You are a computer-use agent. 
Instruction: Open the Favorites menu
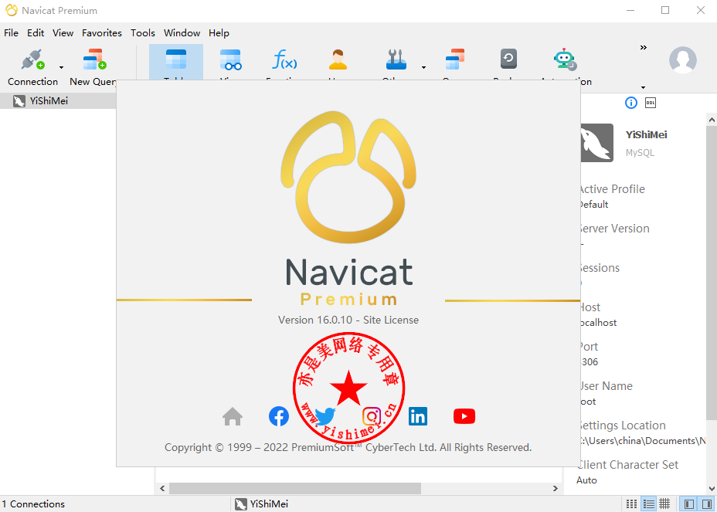pyautogui.click(x=102, y=33)
